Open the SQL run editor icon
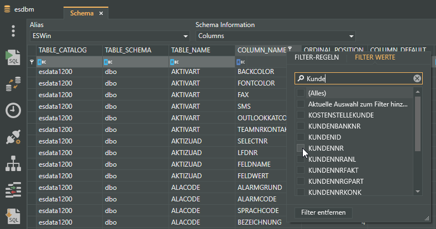 (x=13, y=57)
